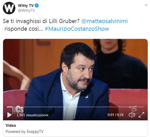Click the tweet text 'Se ti invaghissi di Lilli Gruber?'
The height and width of the screenshot is (137, 150).
pyautogui.click(x=41, y=21)
